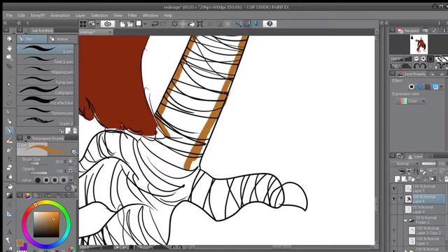Image resolution: width=448 pixels, height=252 pixels.
Task: Click the Fill bucket icon in command bar
Action: click(x=191, y=24)
